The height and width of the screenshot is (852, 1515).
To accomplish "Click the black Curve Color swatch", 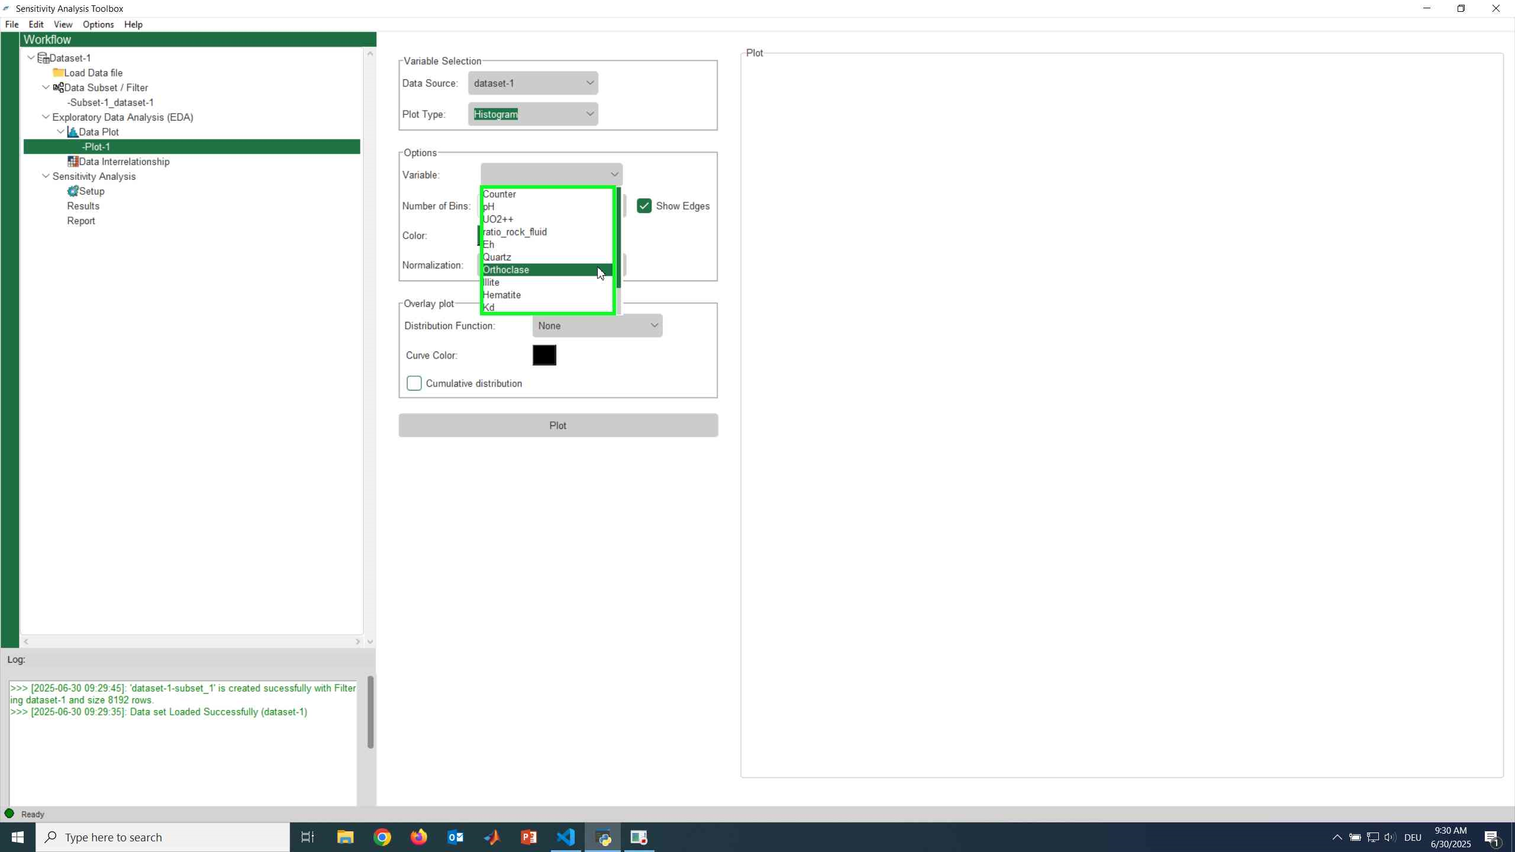I will click(x=544, y=356).
